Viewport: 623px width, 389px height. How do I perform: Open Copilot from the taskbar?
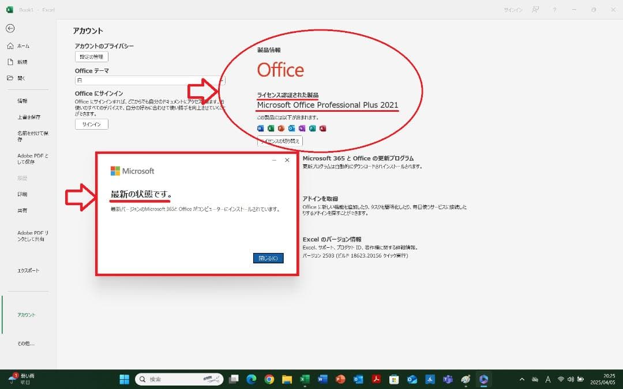pyautogui.click(x=483, y=379)
